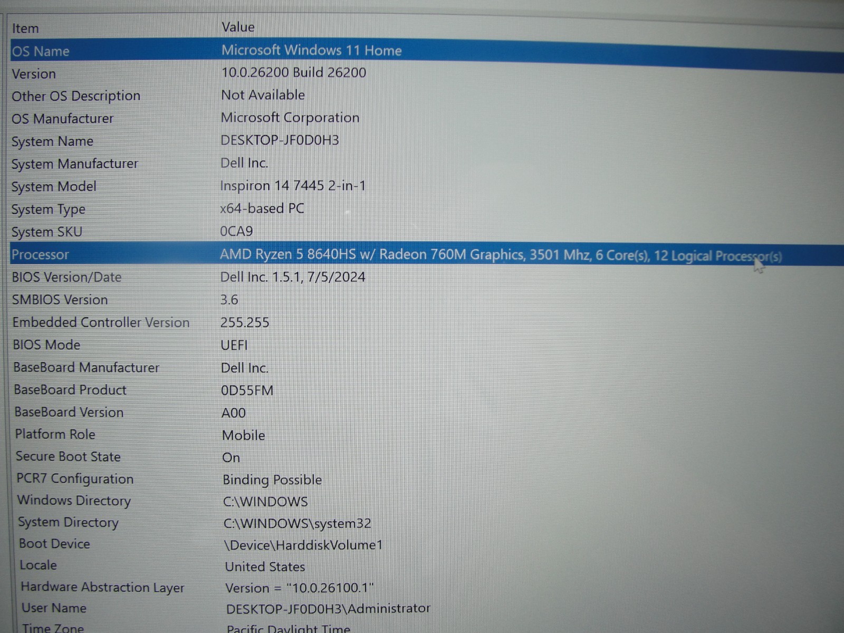This screenshot has width=844, height=633.
Task: Click 'Inspiron 14 7445 2-in-1' value
Action: [293, 186]
